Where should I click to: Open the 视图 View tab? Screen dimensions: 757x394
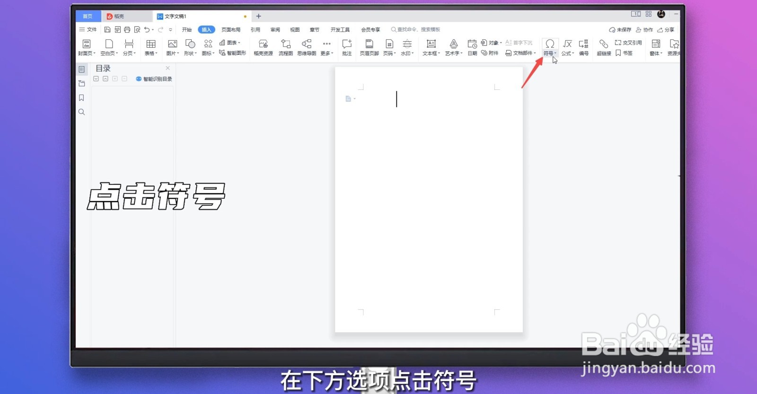[x=295, y=29]
